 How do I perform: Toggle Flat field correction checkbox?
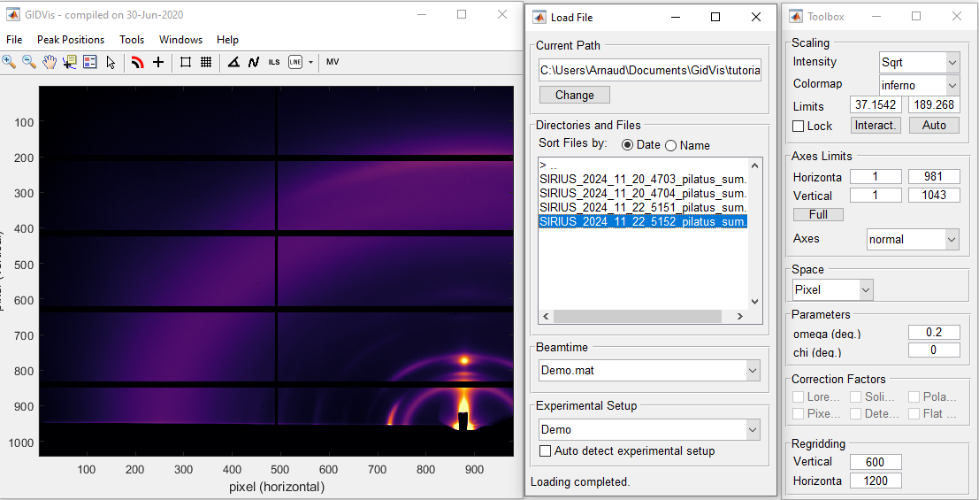914,413
